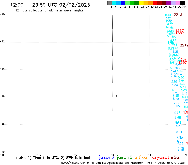
Task: Click the orange 30 ft legend swatch
Action: click(x=150, y=3)
